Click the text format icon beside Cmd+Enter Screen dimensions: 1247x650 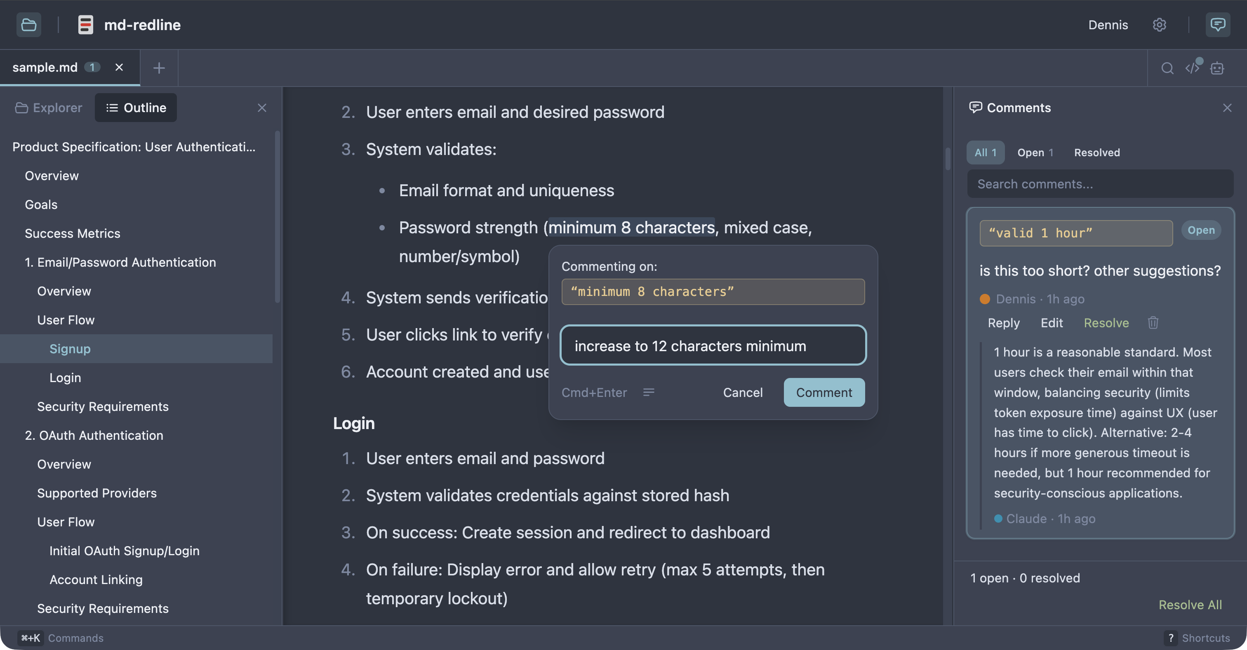tap(649, 392)
